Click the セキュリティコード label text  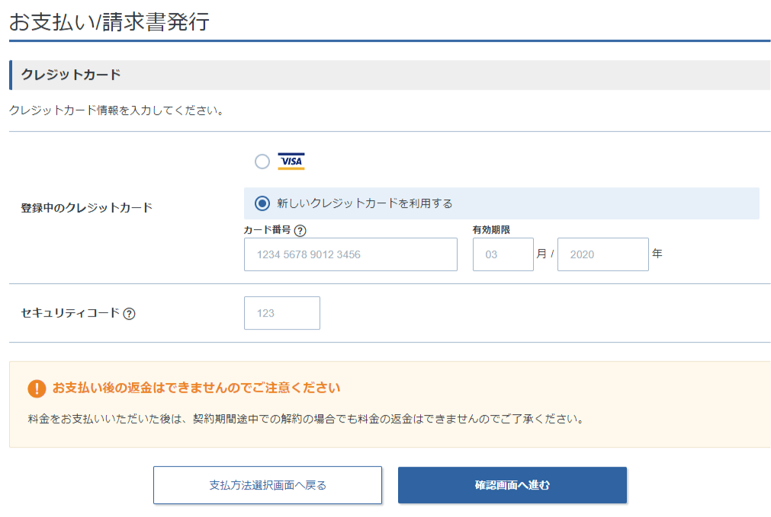(70, 313)
